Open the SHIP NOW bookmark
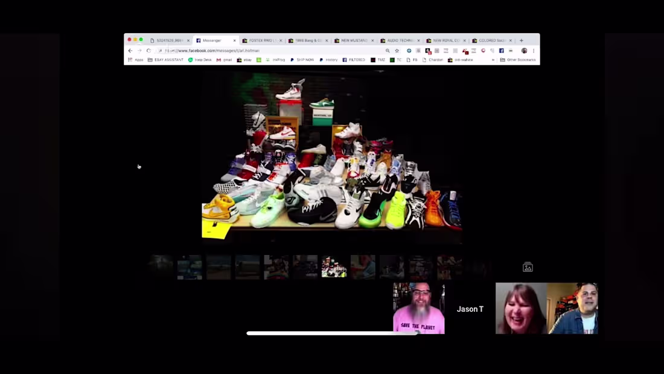Viewport: 664px width, 374px height. (302, 60)
